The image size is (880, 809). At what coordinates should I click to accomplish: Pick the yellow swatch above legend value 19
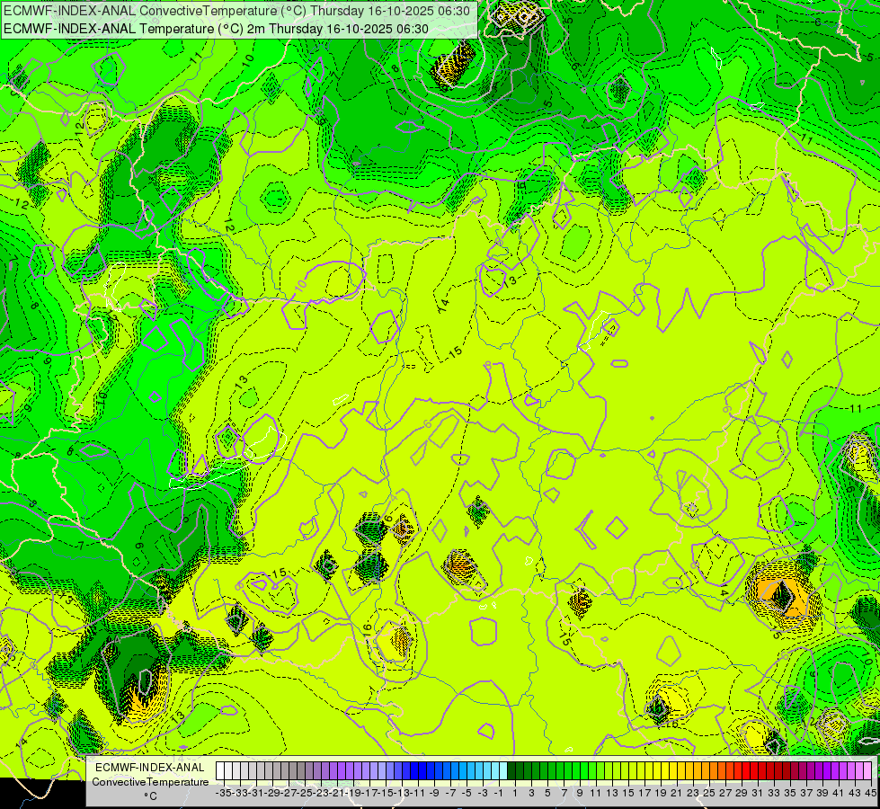pos(663,770)
